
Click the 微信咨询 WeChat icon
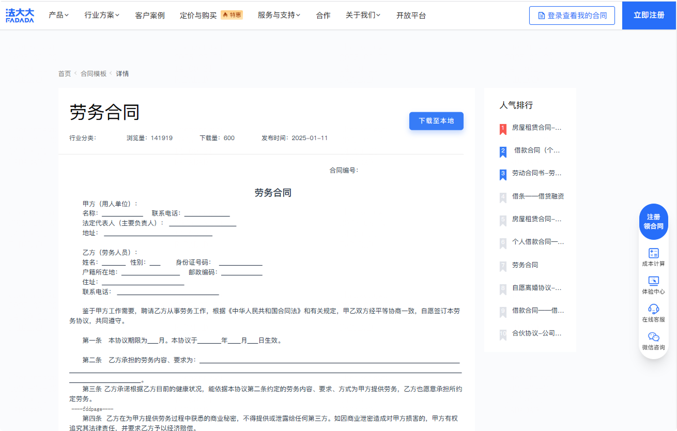[654, 337]
